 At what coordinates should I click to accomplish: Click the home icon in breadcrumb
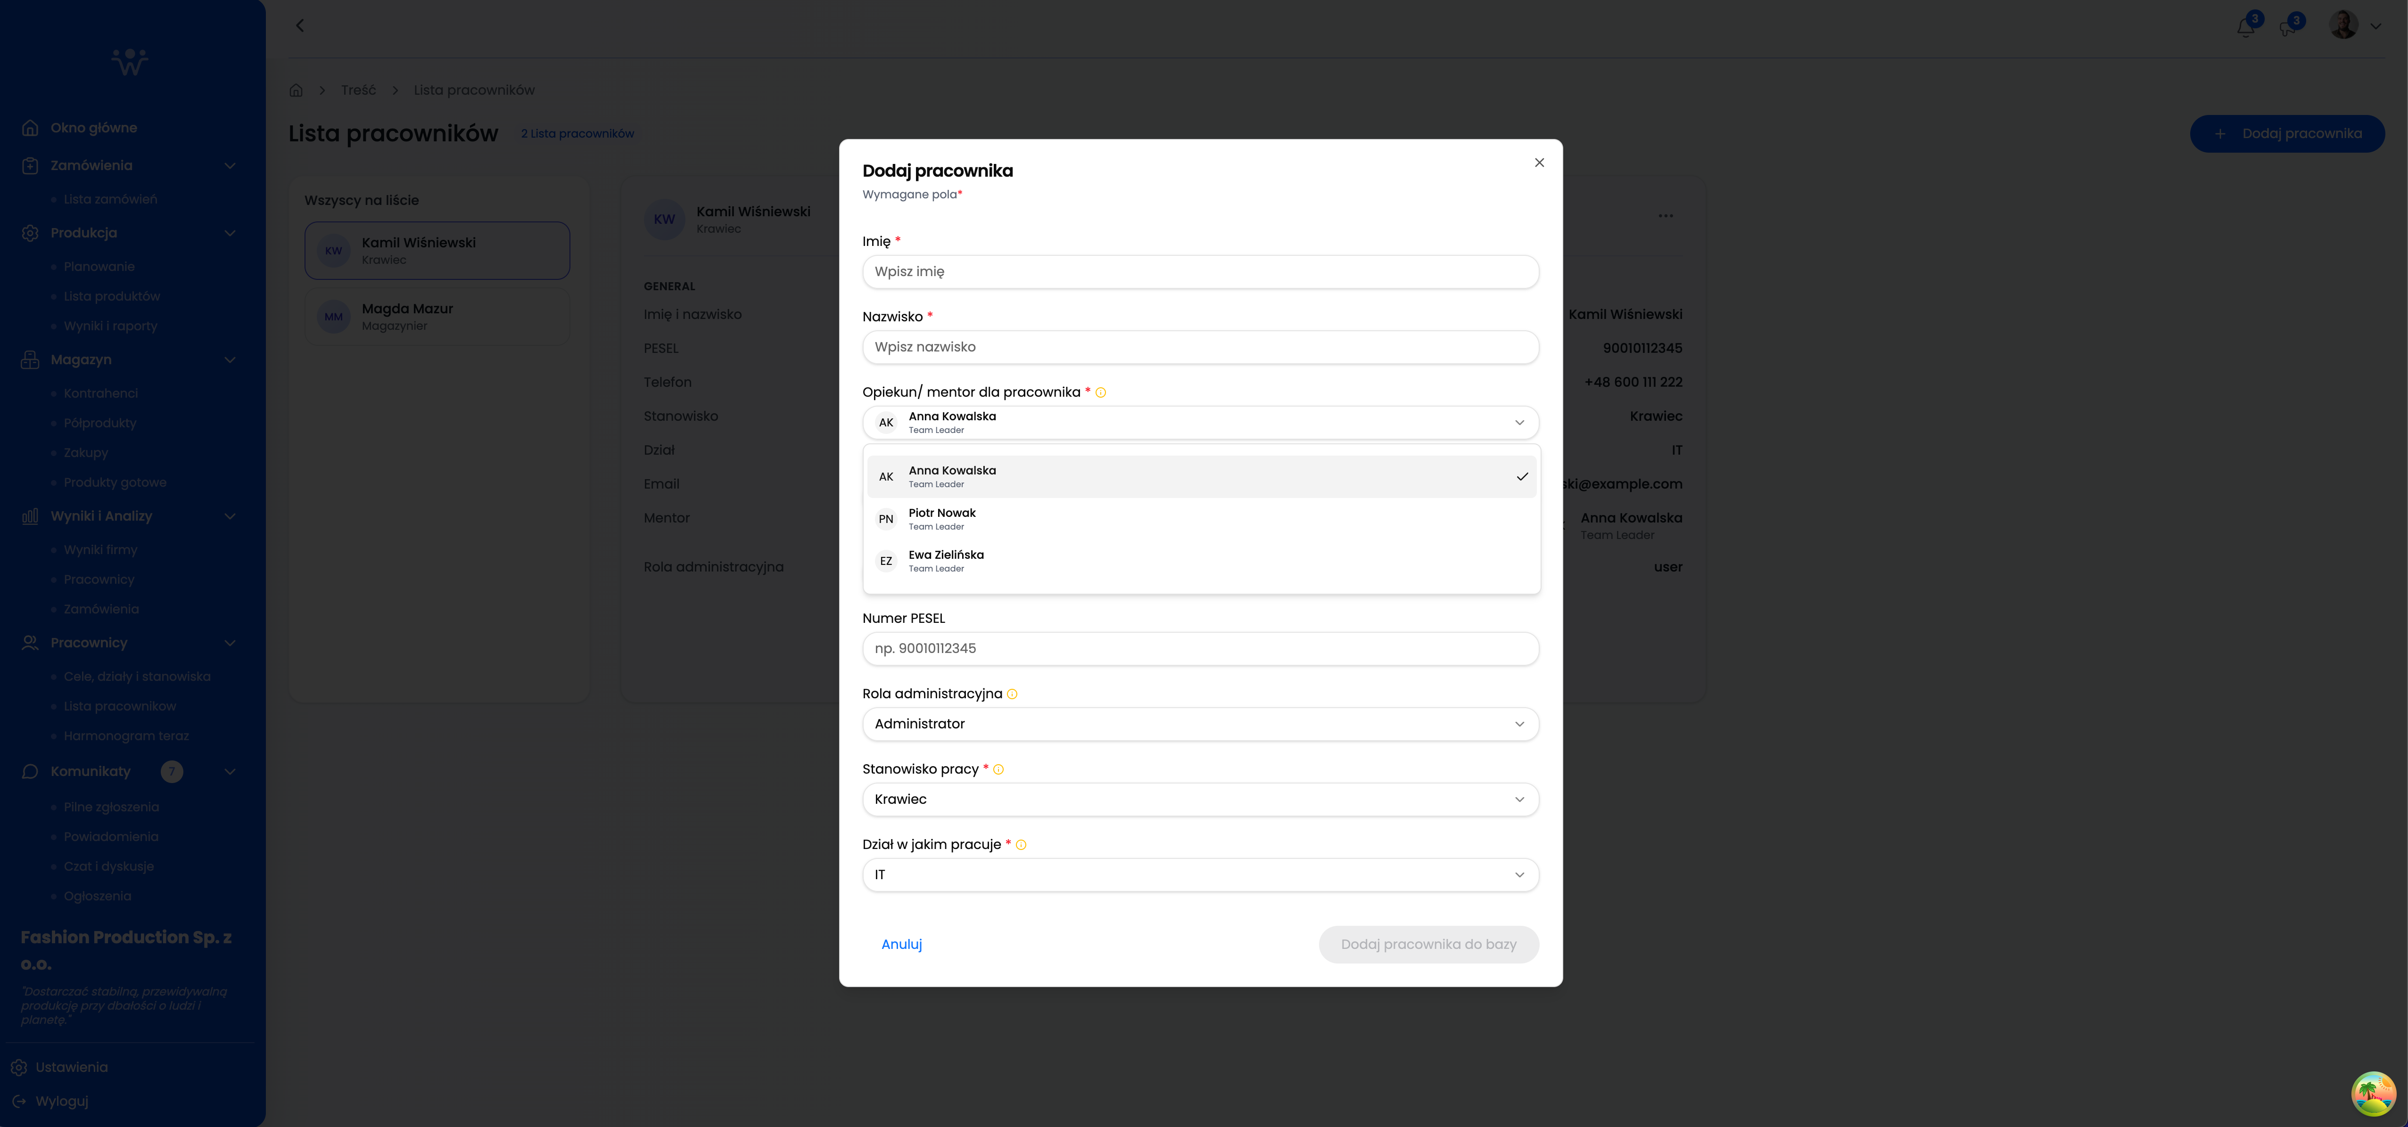click(297, 90)
